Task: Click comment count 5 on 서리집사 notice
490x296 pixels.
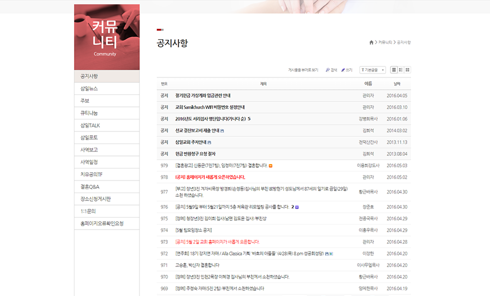Action: 249,119
